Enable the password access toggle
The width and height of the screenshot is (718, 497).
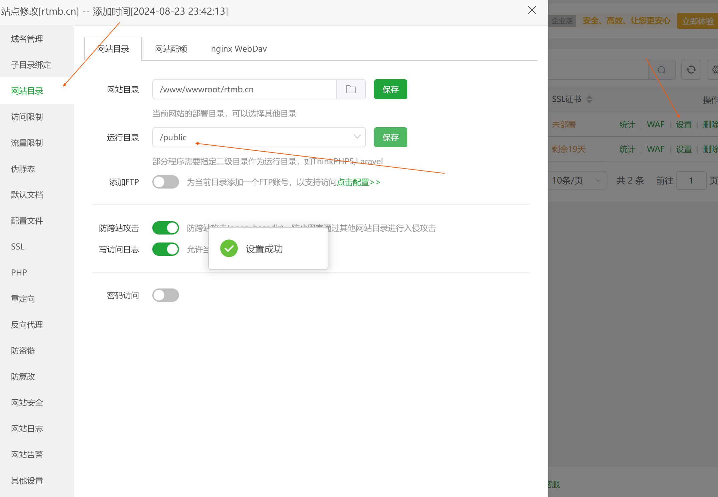tap(166, 295)
